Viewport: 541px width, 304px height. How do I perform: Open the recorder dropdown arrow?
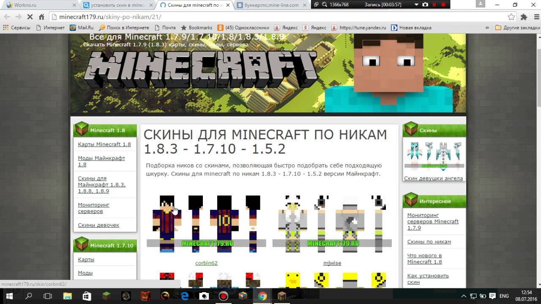coord(416,4)
